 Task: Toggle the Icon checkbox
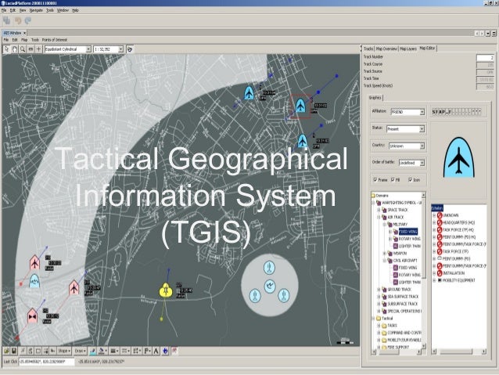(x=408, y=179)
